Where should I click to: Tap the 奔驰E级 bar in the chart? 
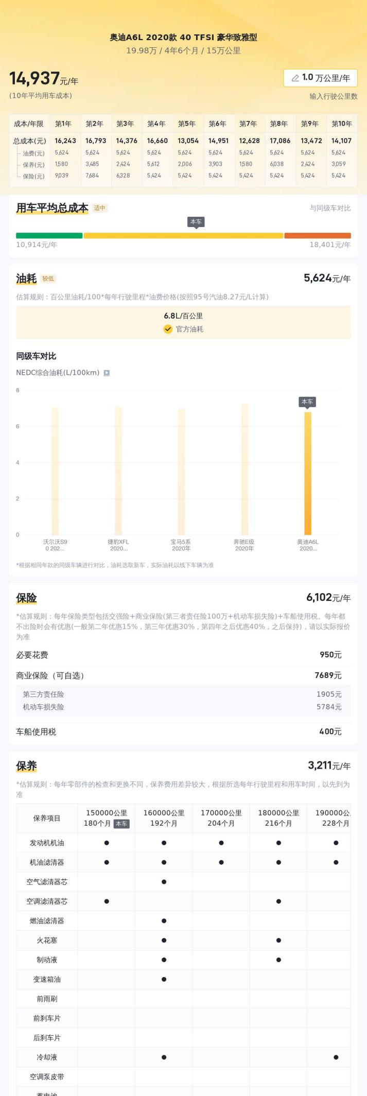point(244,469)
